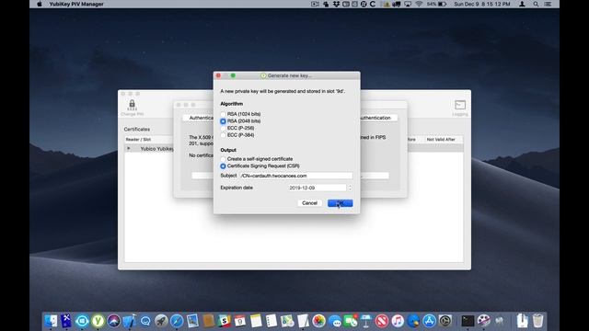
Task: Launch Launchpad rocket icon in dock
Action: [x=161, y=321]
